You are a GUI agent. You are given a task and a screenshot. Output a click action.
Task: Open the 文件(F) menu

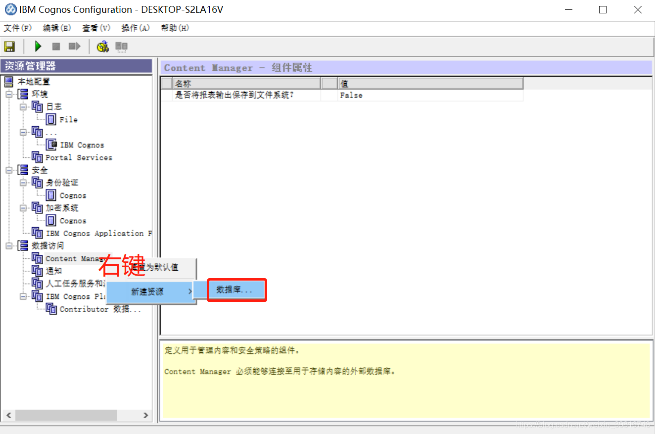[x=18, y=28]
